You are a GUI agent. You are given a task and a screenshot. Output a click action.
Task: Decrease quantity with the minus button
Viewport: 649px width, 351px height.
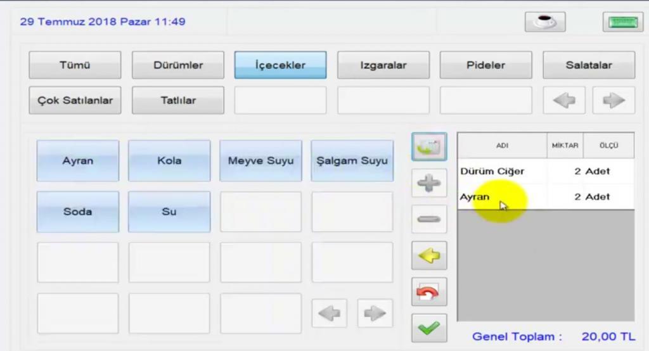tap(429, 219)
